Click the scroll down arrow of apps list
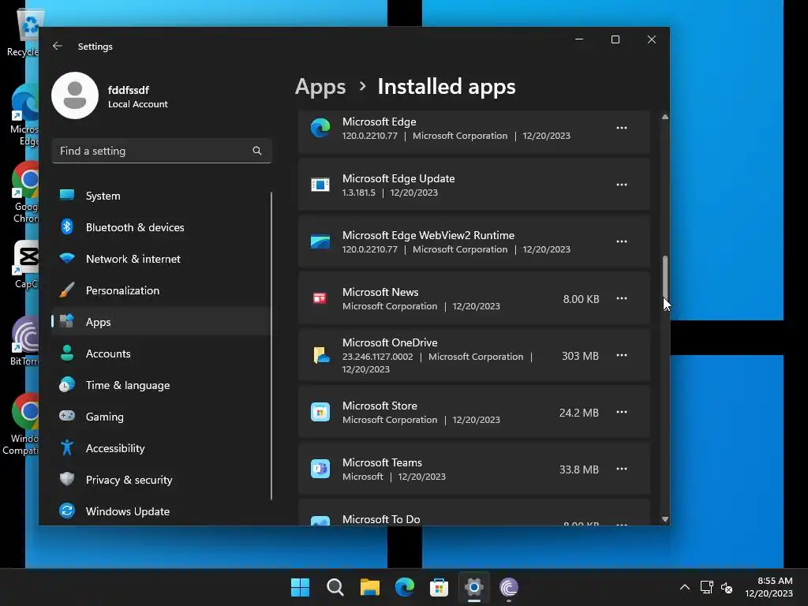808x606 pixels. point(665,519)
